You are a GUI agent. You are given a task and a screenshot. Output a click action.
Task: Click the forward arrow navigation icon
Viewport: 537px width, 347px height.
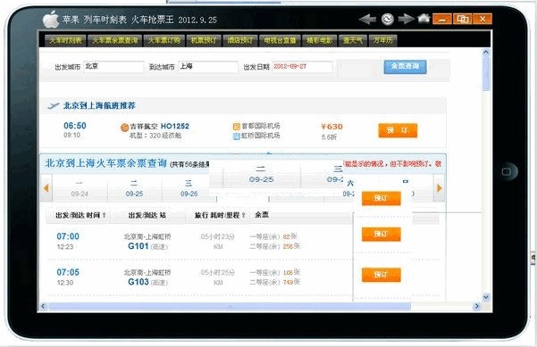point(407,19)
